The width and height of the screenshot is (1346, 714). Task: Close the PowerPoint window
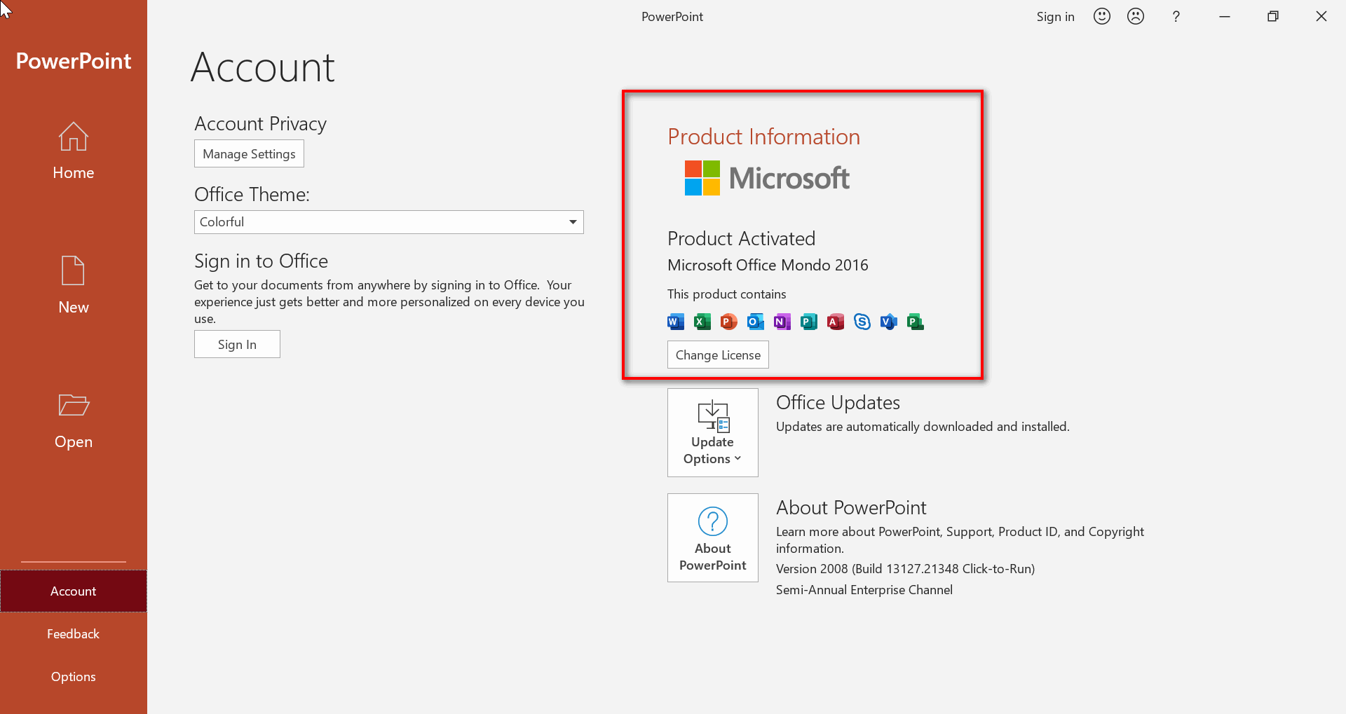1321,16
